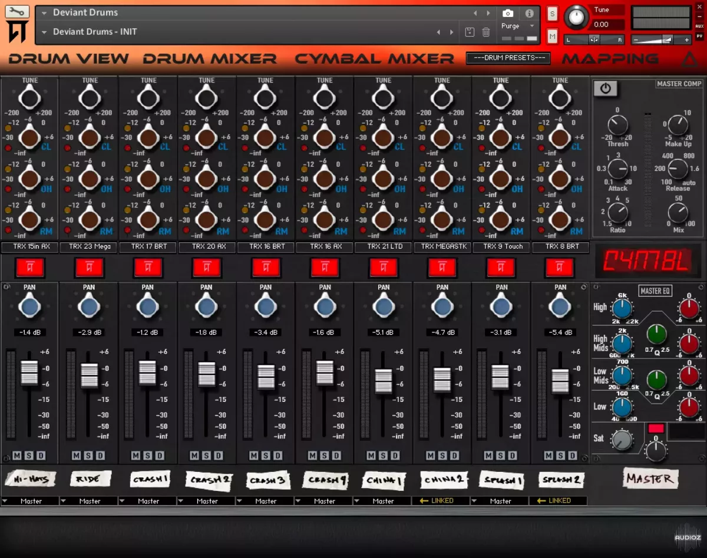
Task: Open the Purge dropdown menu
Action: coord(518,26)
